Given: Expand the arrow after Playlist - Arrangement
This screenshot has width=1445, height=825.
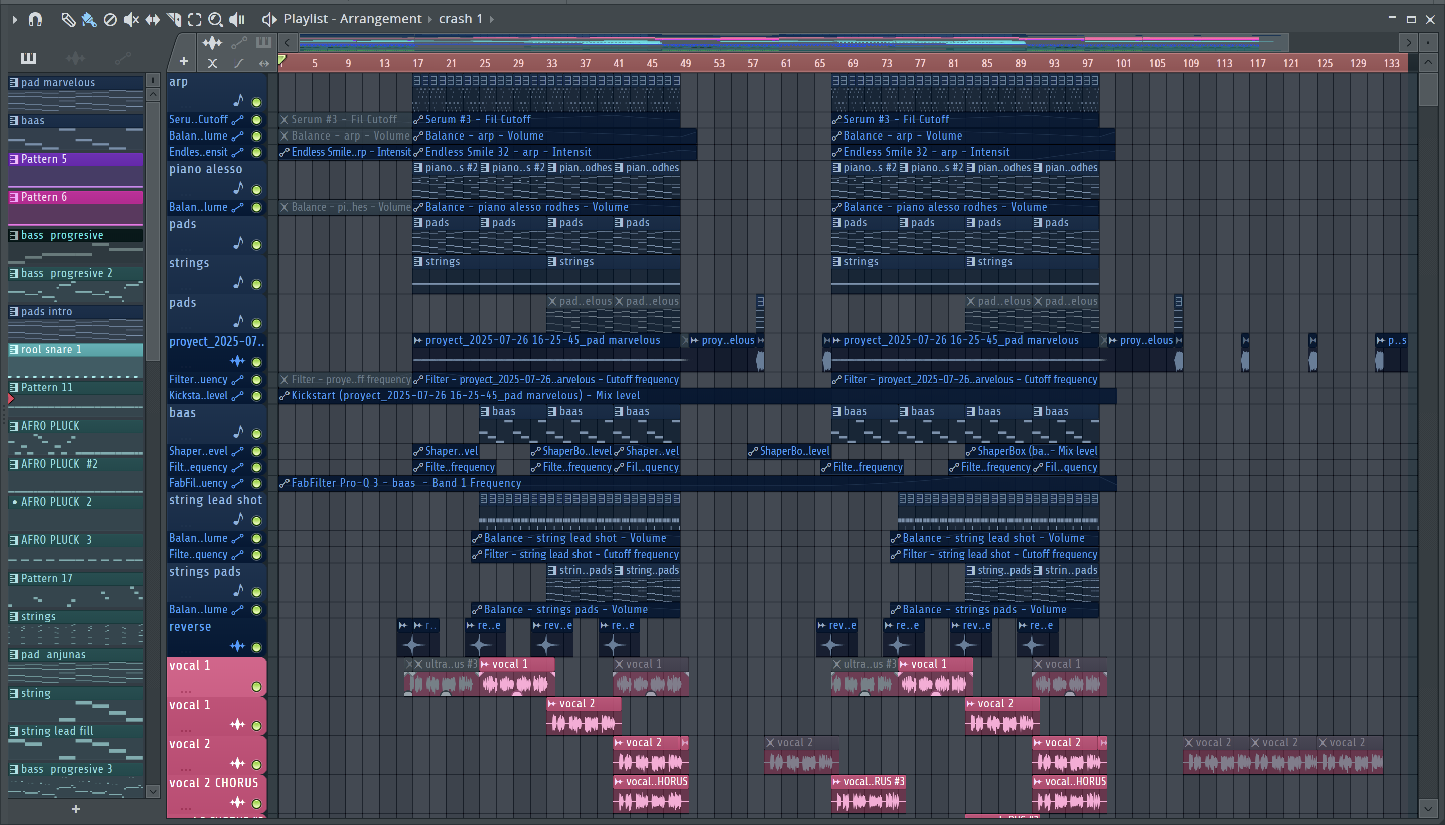Looking at the screenshot, I should pos(430,19).
